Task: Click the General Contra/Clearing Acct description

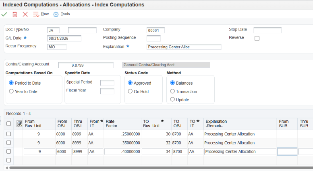Action: click(x=166, y=65)
